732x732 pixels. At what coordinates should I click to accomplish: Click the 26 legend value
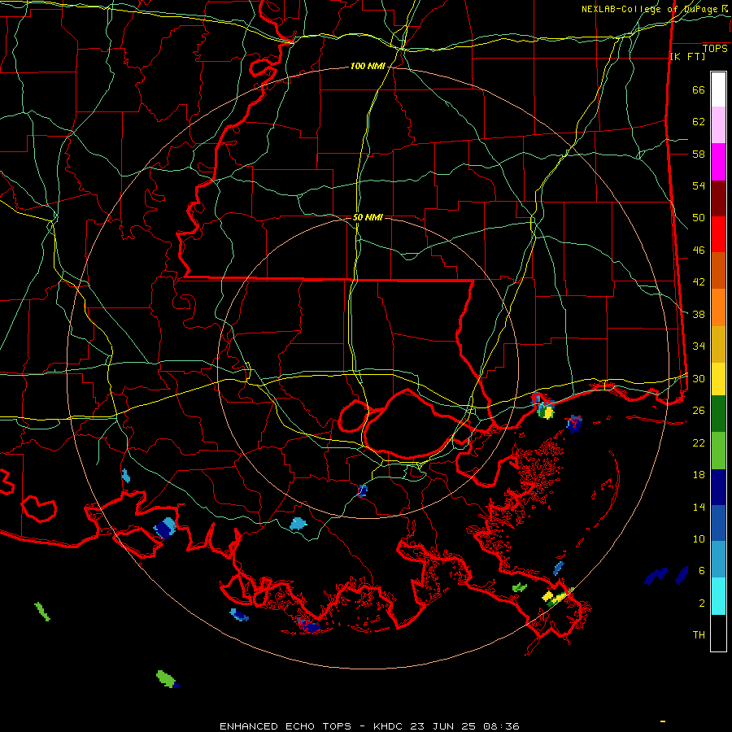(699, 411)
